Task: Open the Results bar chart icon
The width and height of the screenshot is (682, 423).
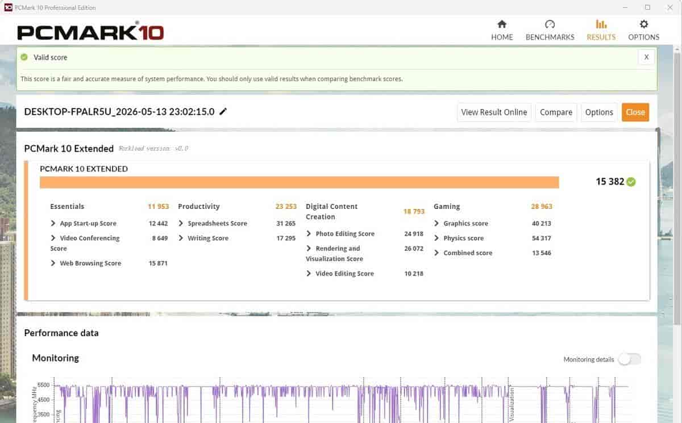Action: point(601,24)
